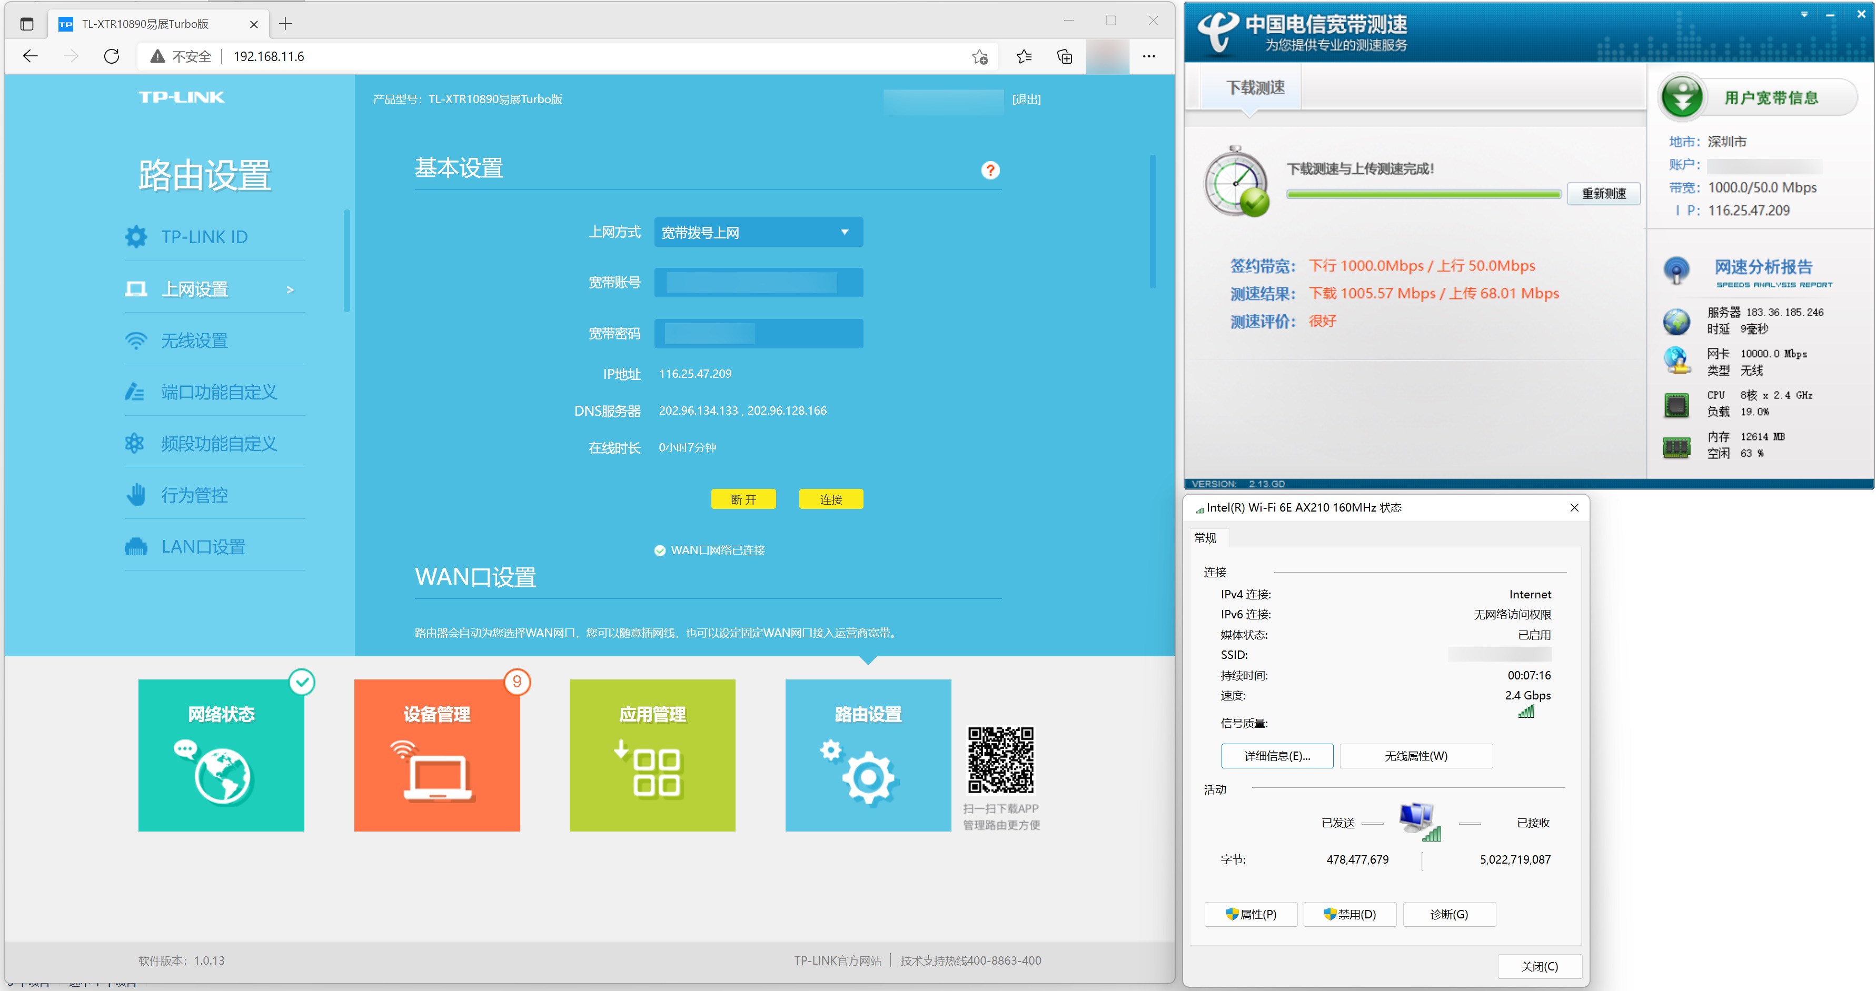
Task: Open the 设备管理 laptop tile
Action: (x=437, y=754)
